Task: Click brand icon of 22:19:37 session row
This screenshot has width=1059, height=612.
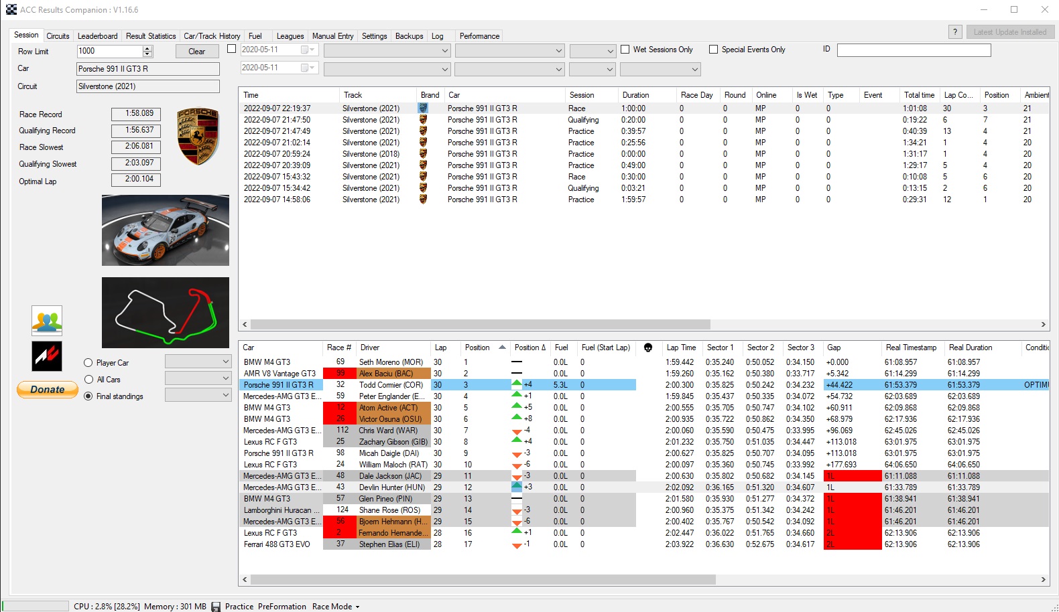Action: pyautogui.click(x=423, y=108)
